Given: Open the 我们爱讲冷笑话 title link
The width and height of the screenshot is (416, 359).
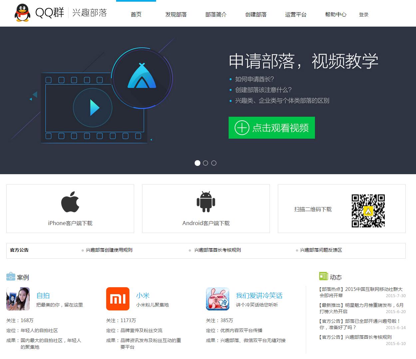Looking at the screenshot, I should point(259,295).
